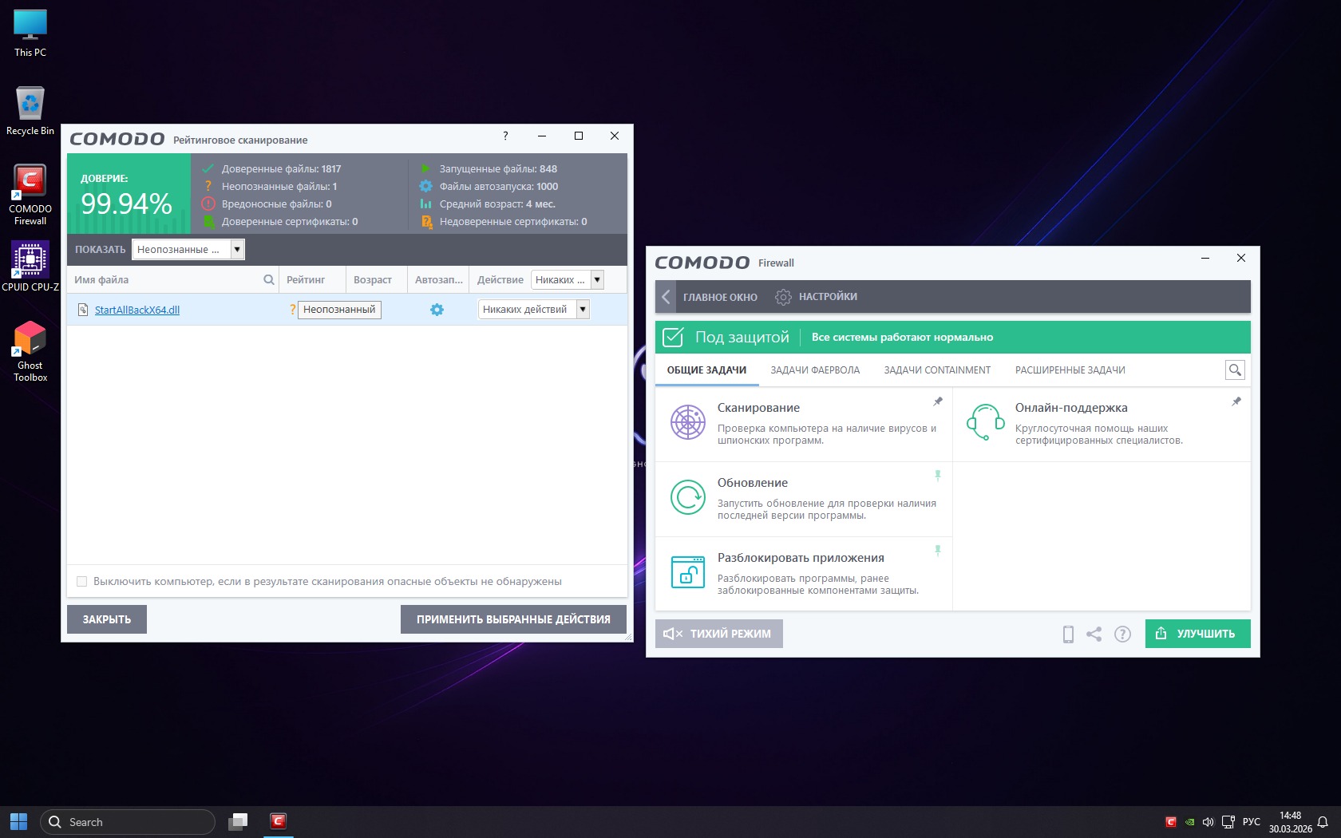Image resolution: width=1341 pixels, height=838 pixels.
Task: Click the mobile phone icon
Action: point(1068,634)
